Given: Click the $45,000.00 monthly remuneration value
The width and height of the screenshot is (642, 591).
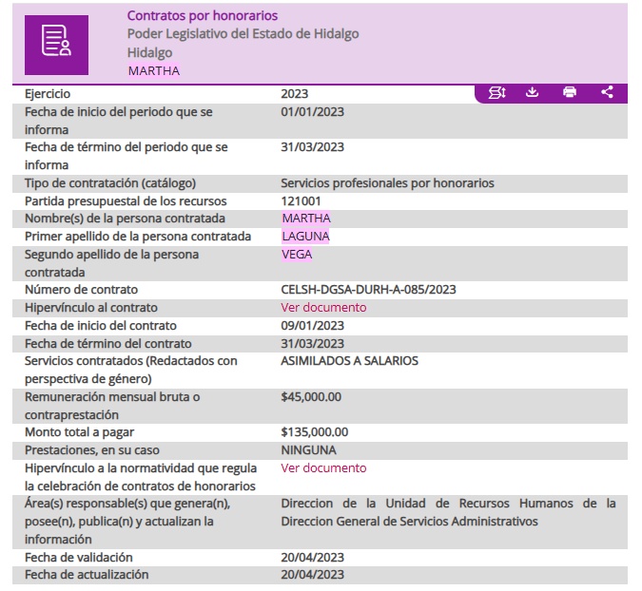Looking at the screenshot, I should pos(311,397).
